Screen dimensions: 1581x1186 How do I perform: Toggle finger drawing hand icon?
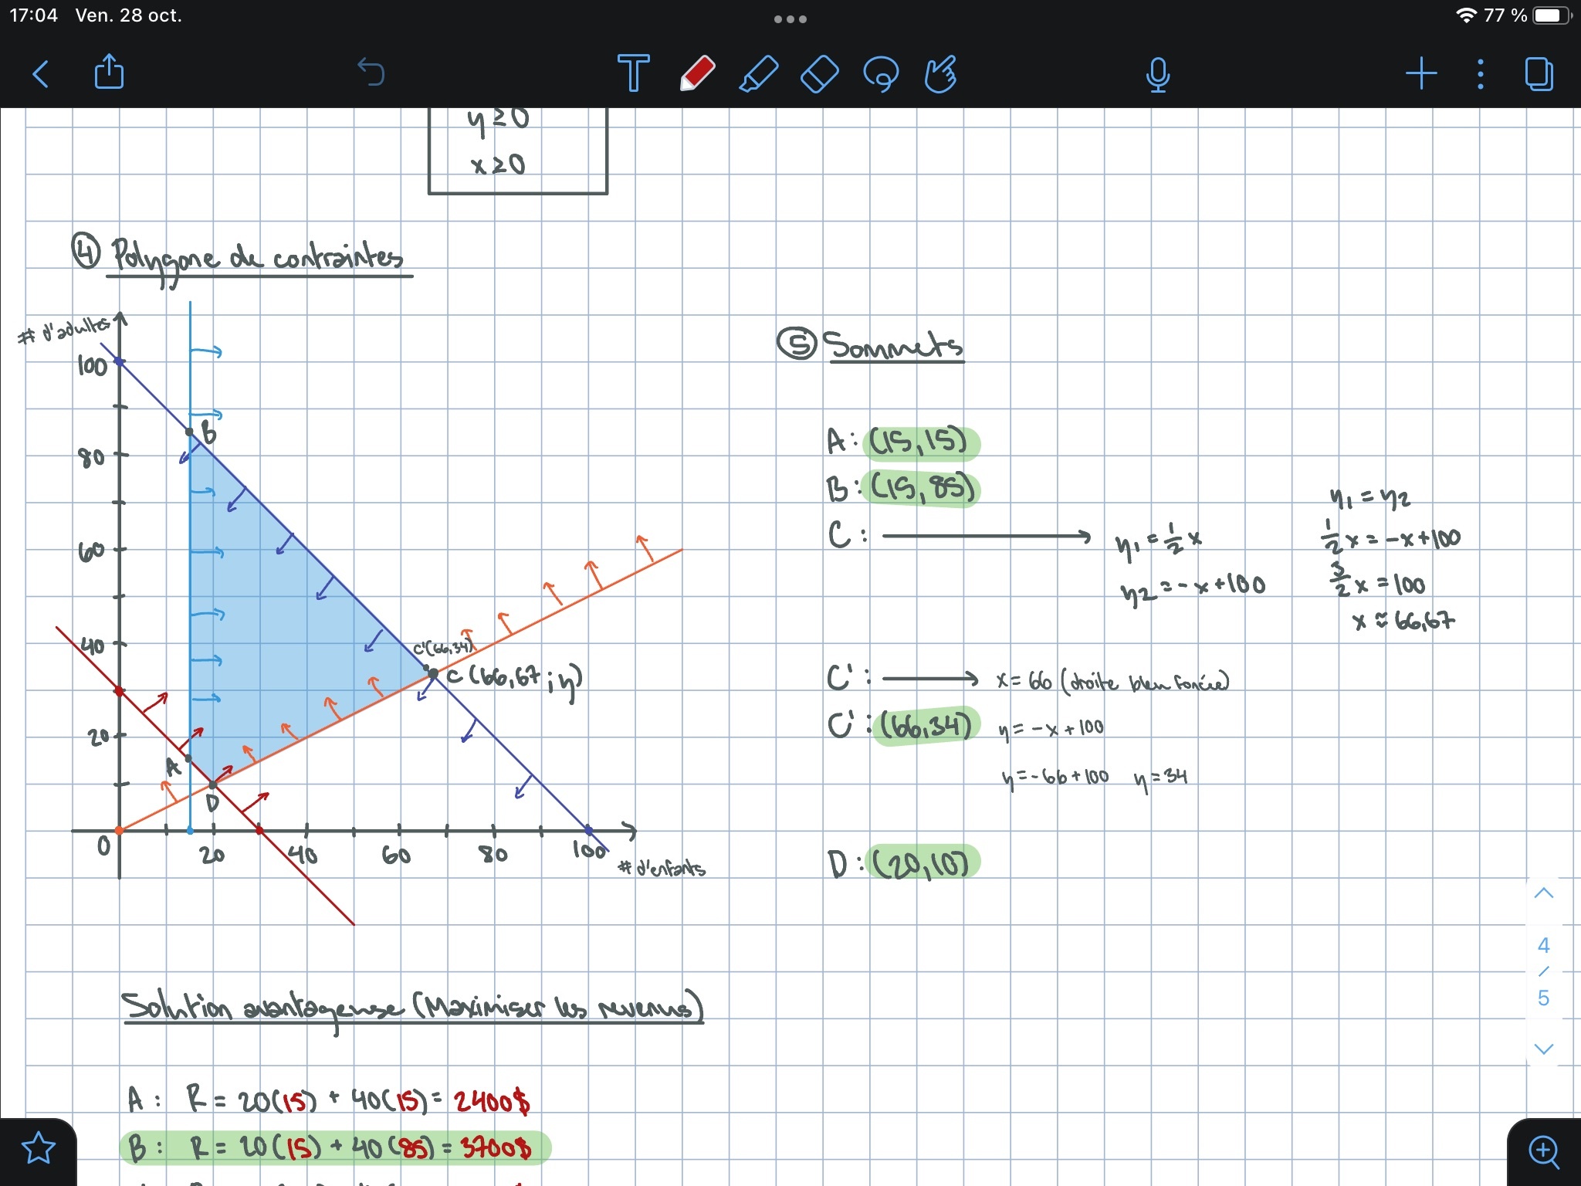(941, 75)
